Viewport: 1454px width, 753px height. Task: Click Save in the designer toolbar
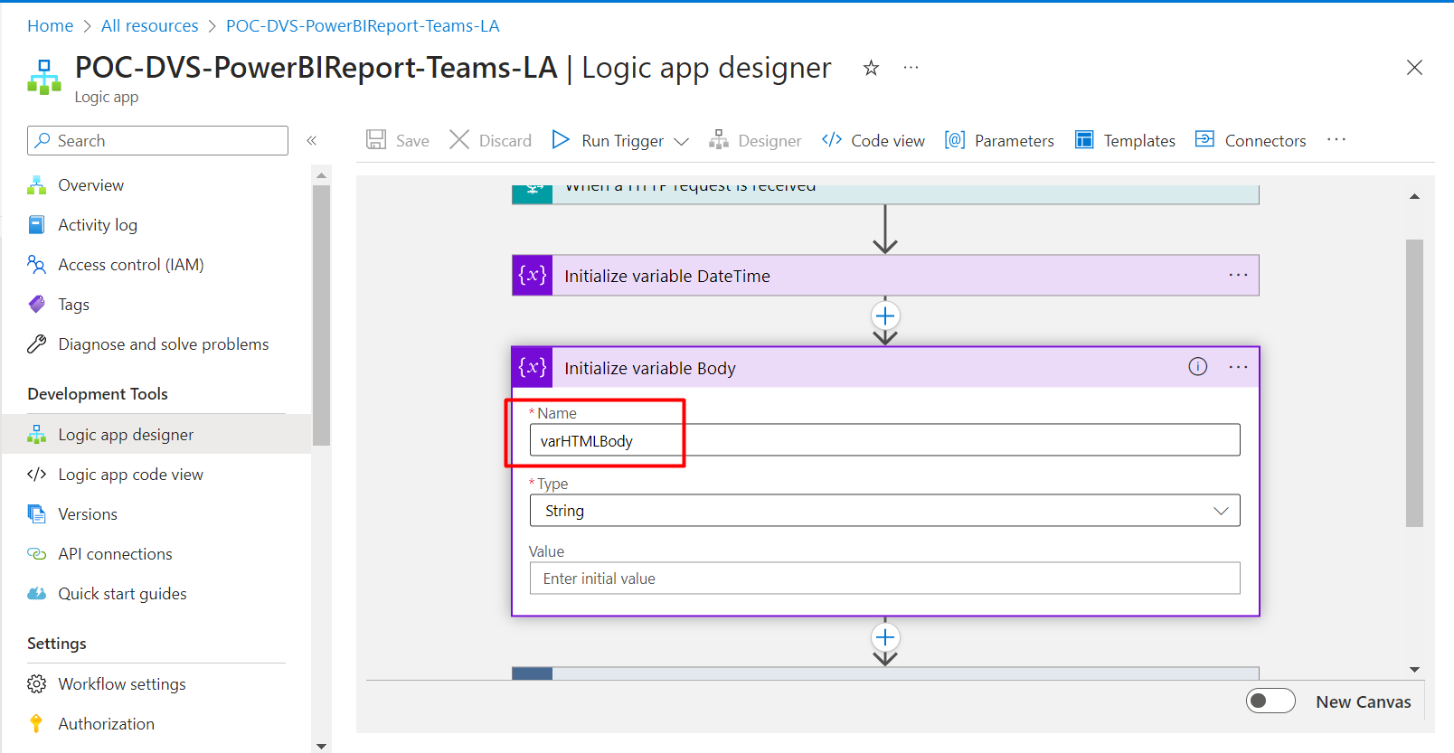(398, 140)
